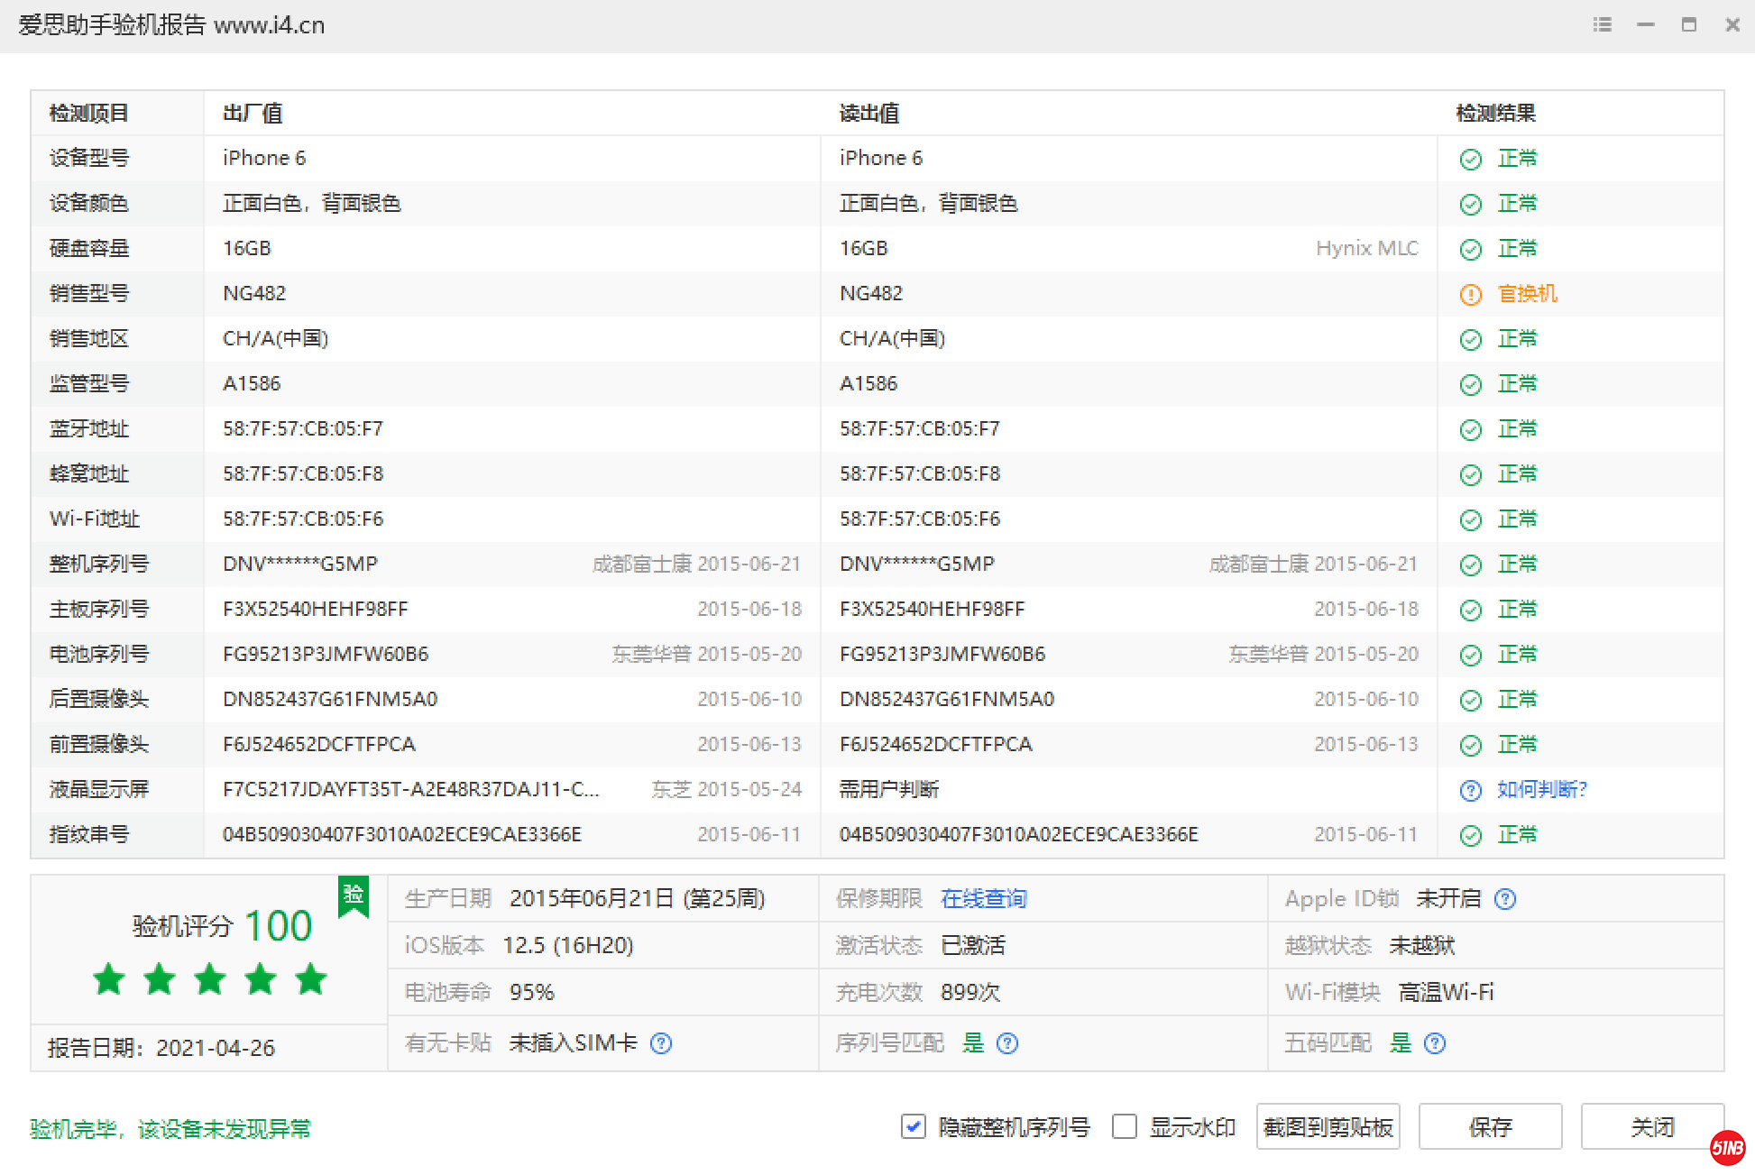Click the orange warning icon for 官换机
This screenshot has height=1175, width=1755.
[x=1471, y=295]
